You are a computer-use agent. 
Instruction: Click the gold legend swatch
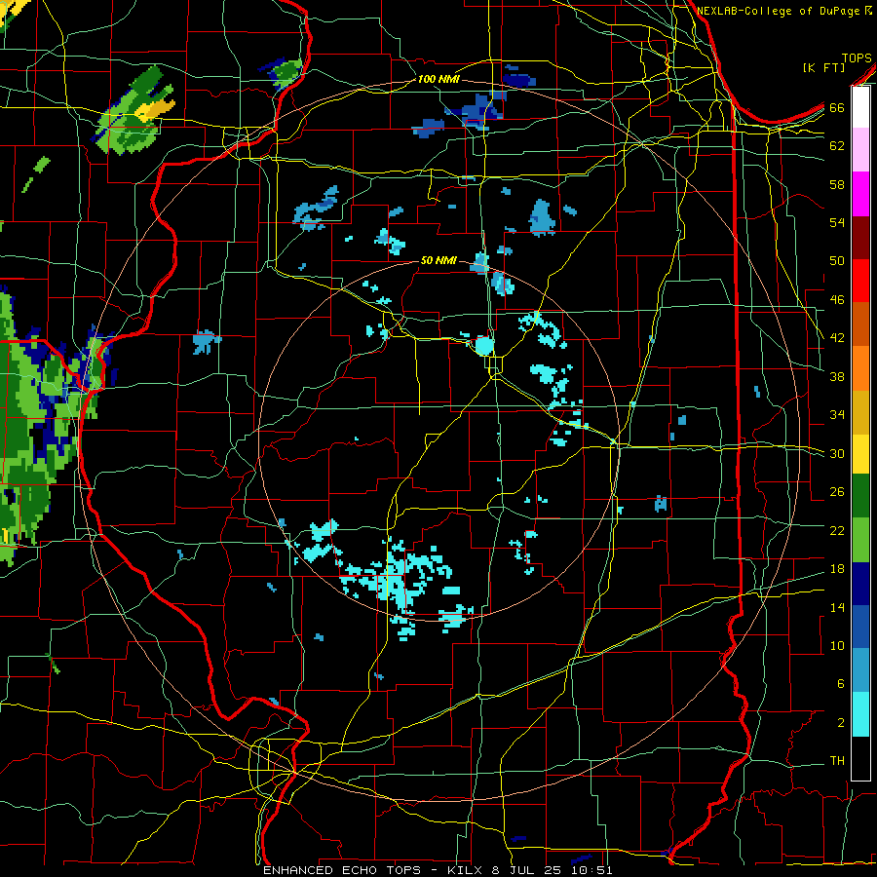click(860, 411)
